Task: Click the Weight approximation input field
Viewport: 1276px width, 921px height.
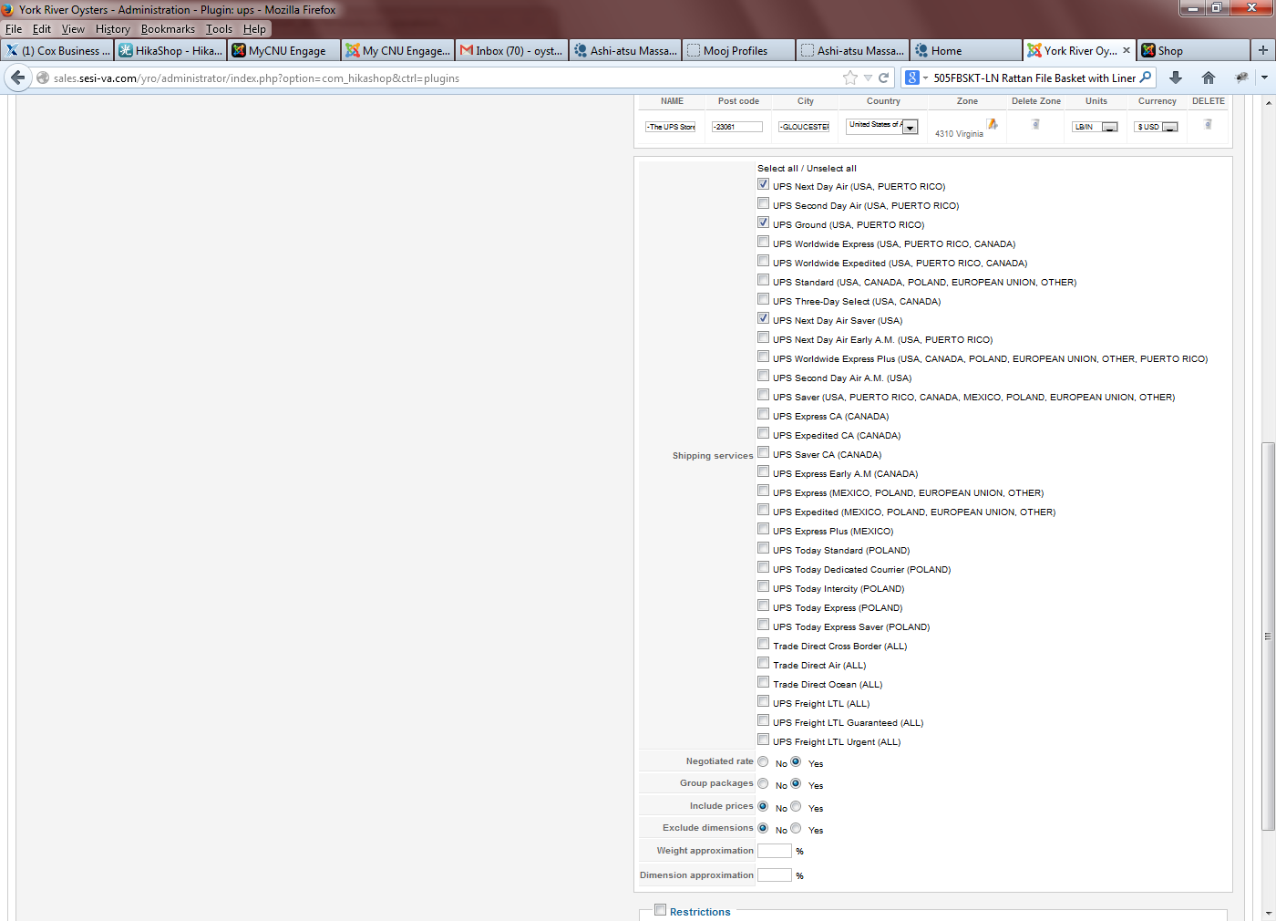Action: click(775, 851)
